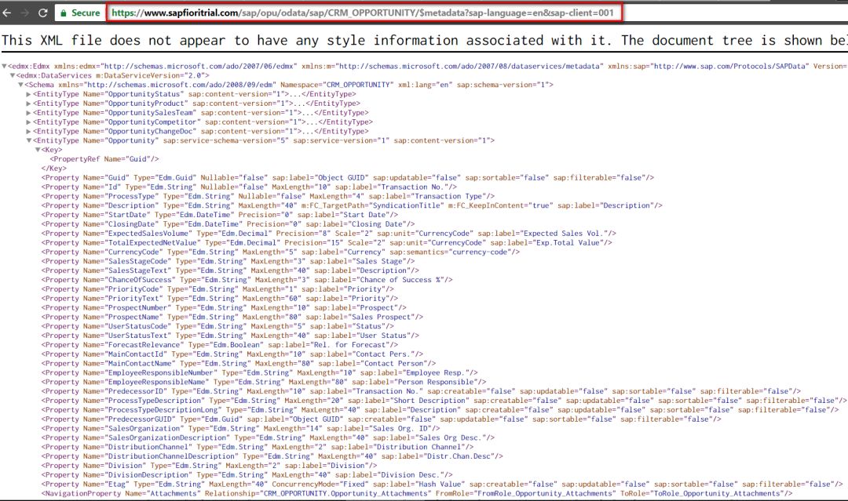Expand the OpportunityCompetitor EntityType
848x501 pixels.
pyautogui.click(x=29, y=122)
